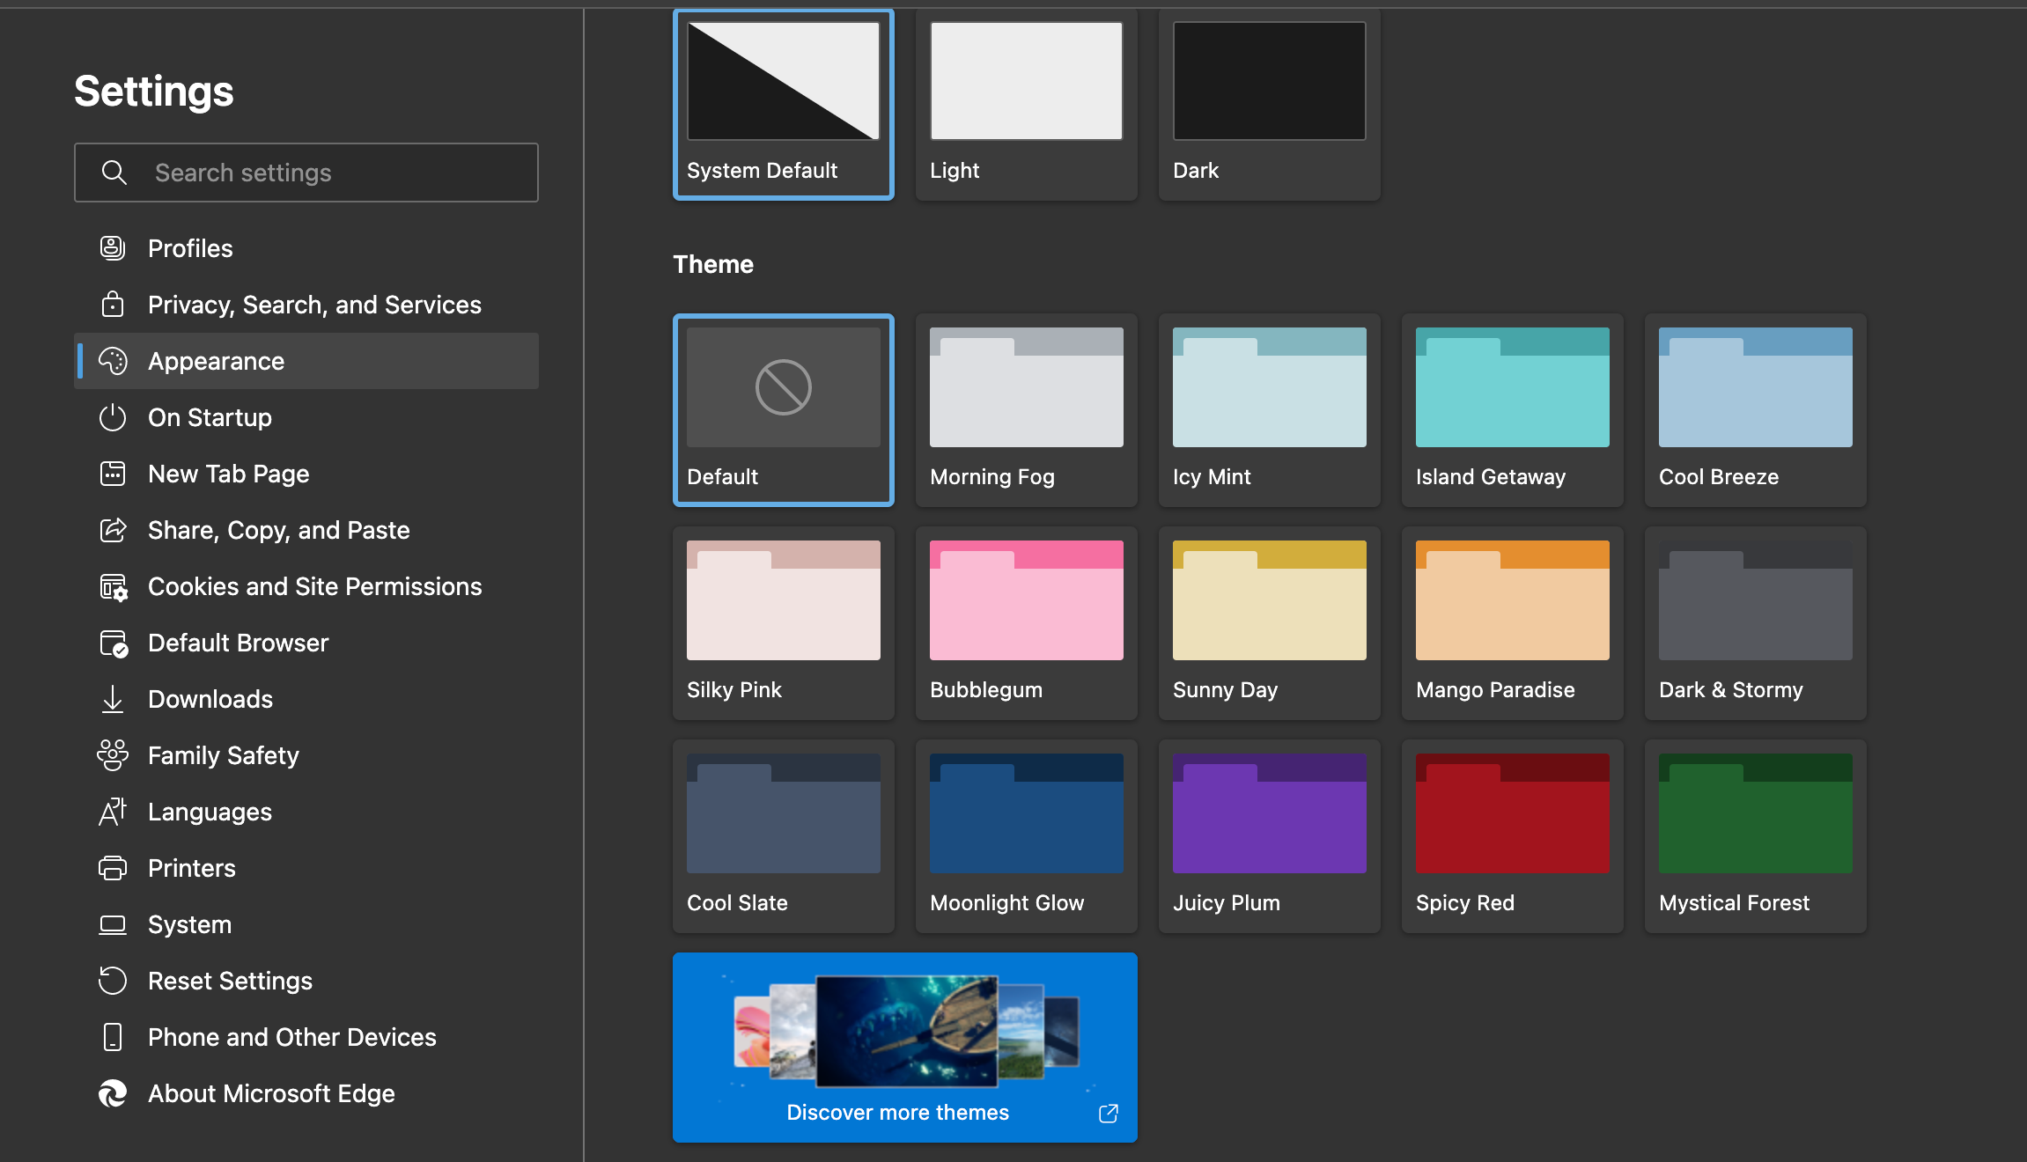Image resolution: width=2027 pixels, height=1162 pixels.
Task: Choose the Spicy Red theme
Action: pyautogui.click(x=1512, y=835)
